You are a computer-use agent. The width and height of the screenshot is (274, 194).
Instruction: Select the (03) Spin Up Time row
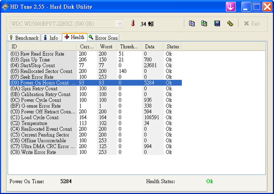pyautogui.click(x=96, y=60)
